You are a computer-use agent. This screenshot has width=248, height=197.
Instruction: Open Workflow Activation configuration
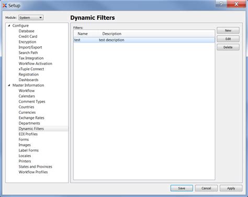(x=36, y=63)
